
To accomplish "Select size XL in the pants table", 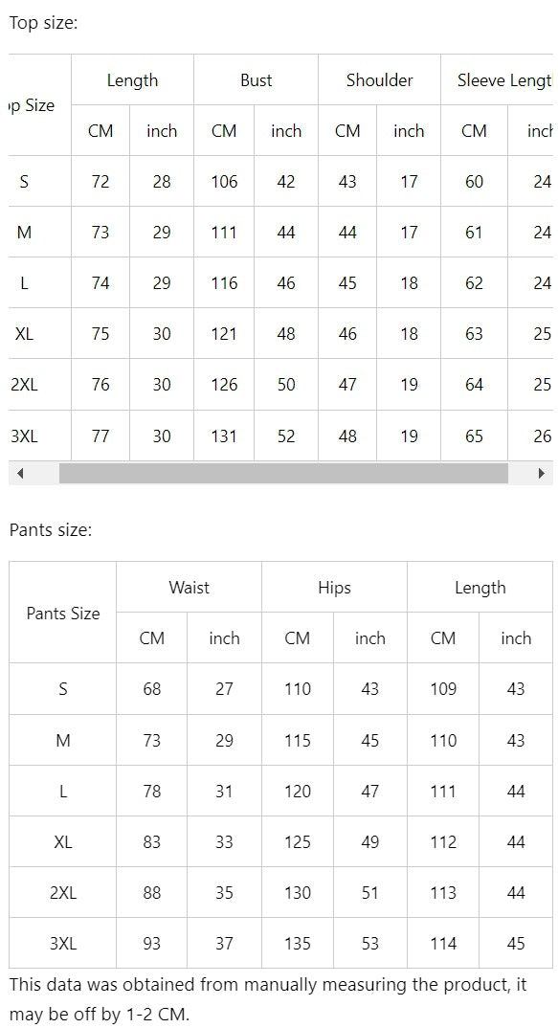I will point(61,841).
